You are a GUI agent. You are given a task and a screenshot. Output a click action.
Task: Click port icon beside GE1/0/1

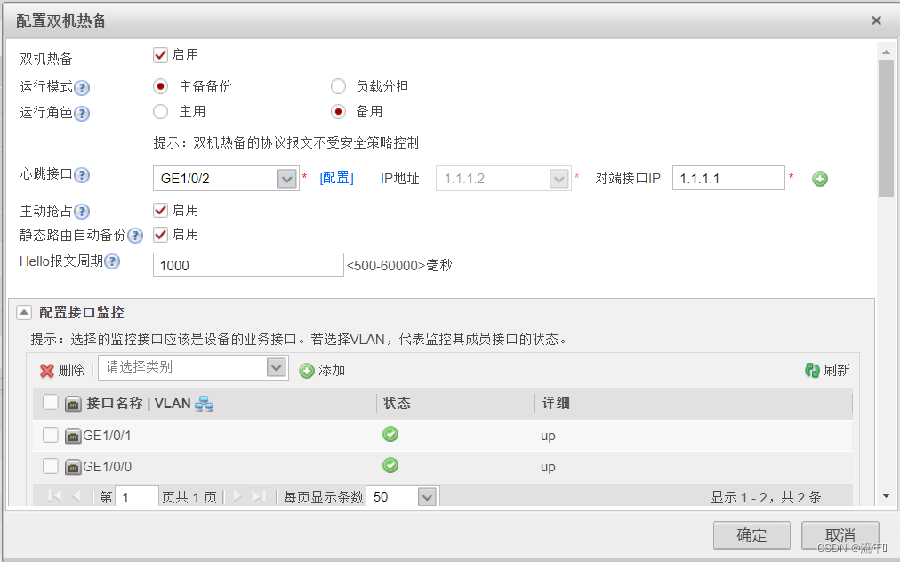click(73, 437)
